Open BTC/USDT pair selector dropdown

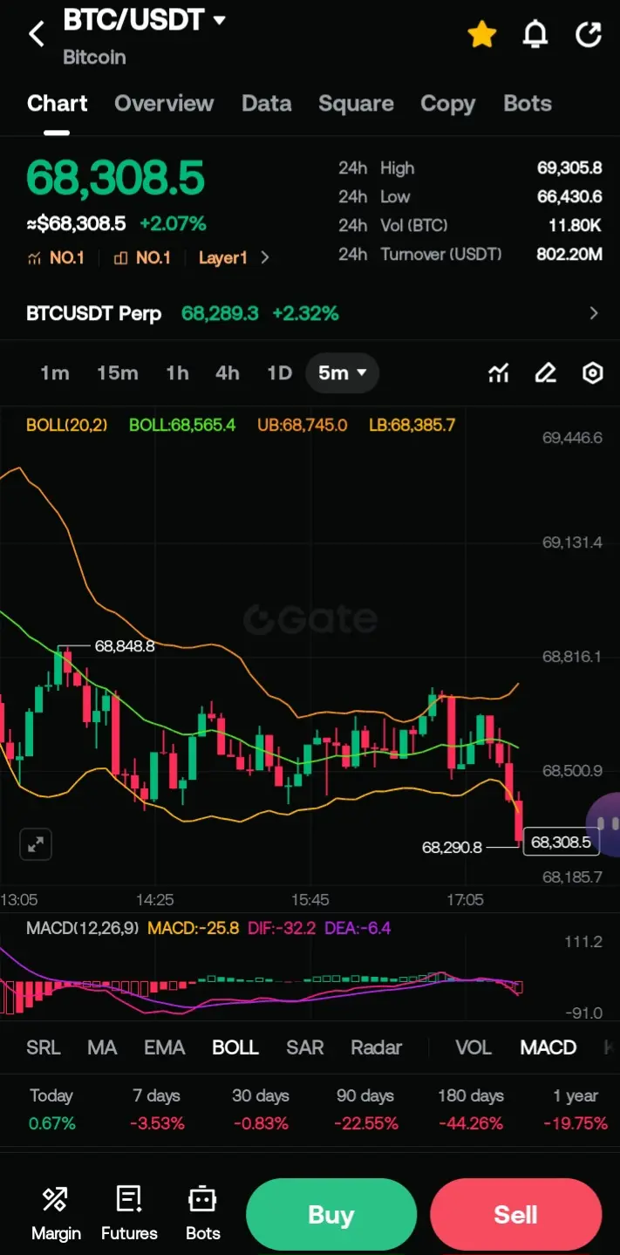(x=145, y=20)
